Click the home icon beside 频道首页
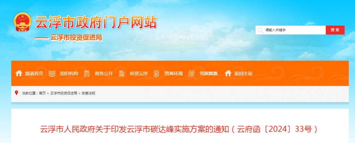 coord(19,73)
